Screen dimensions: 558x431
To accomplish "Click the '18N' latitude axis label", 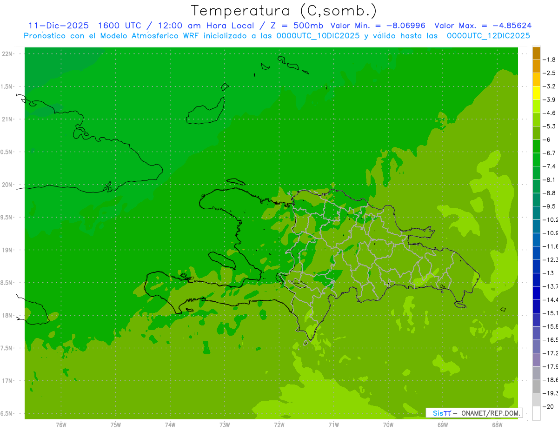I will click(x=8, y=316).
